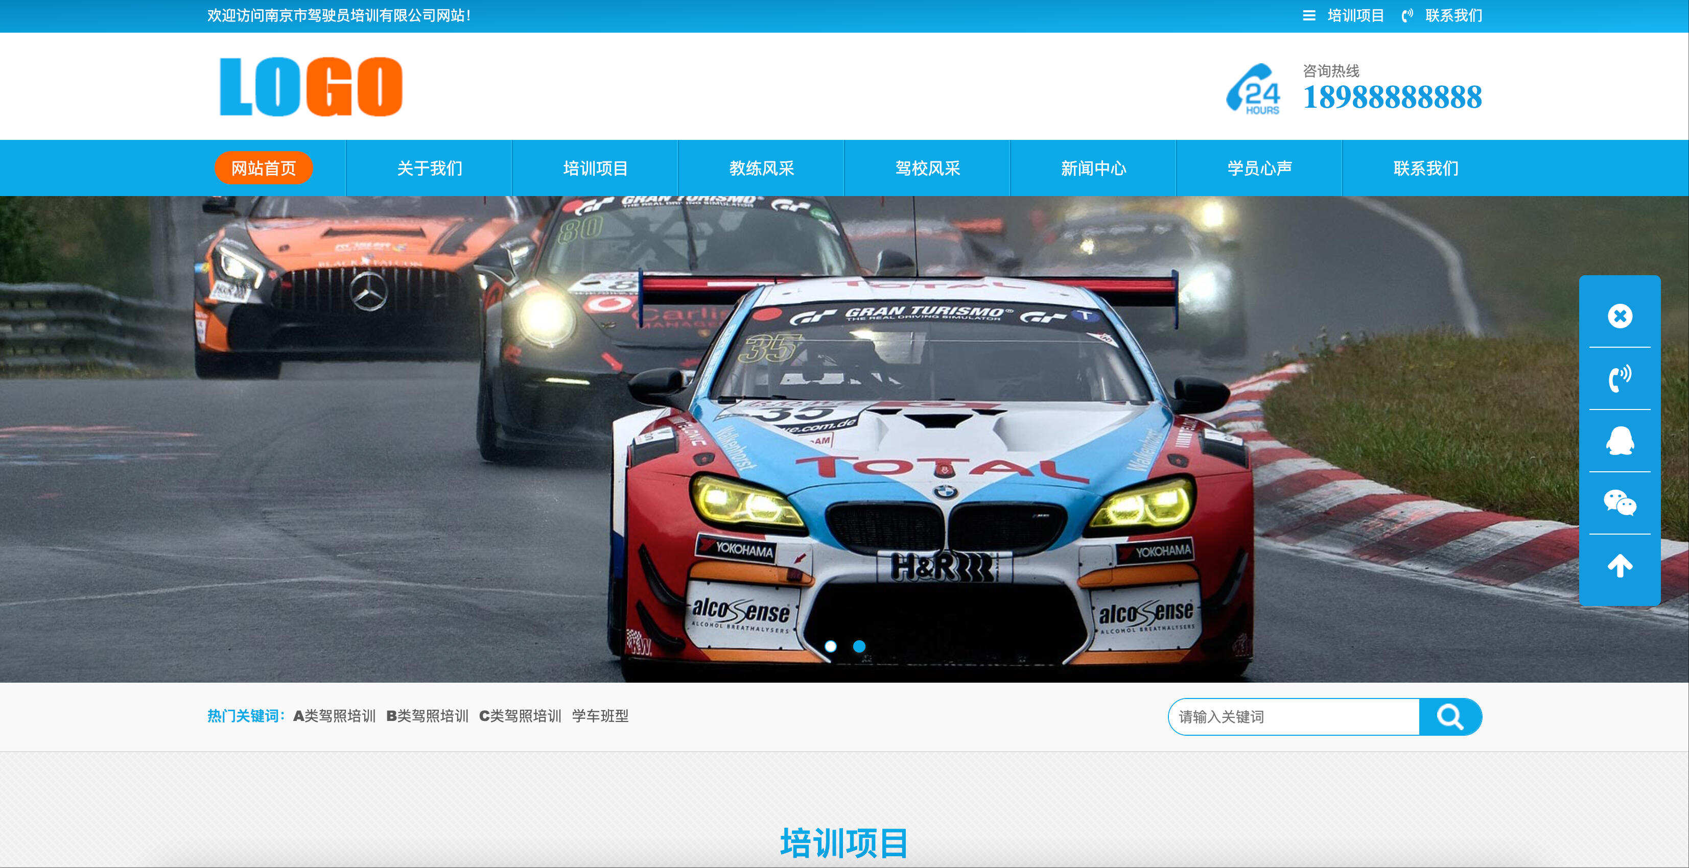1689x868 pixels.
Task: Click the 联系我们 link in the top bar
Action: [x=1453, y=15]
